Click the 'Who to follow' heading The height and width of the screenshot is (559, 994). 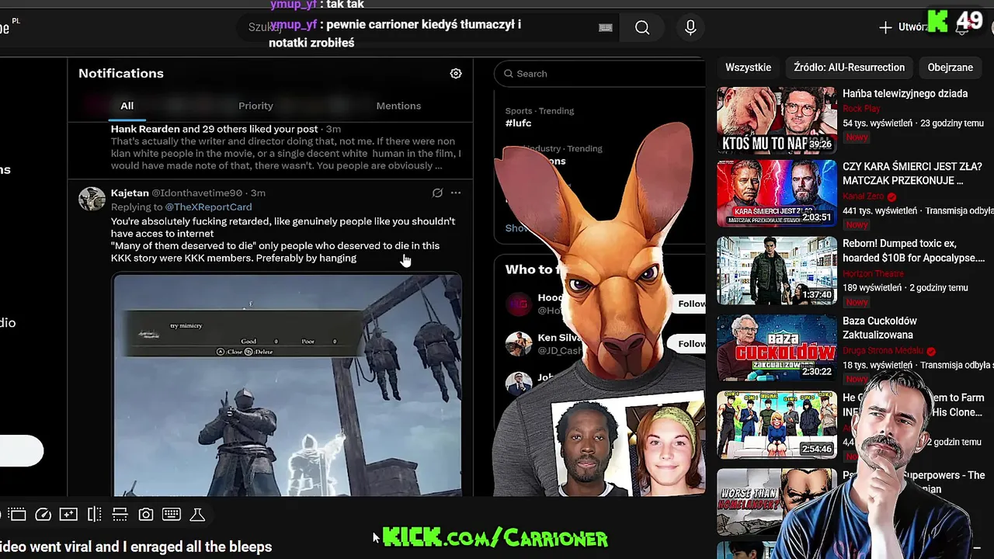click(x=530, y=269)
